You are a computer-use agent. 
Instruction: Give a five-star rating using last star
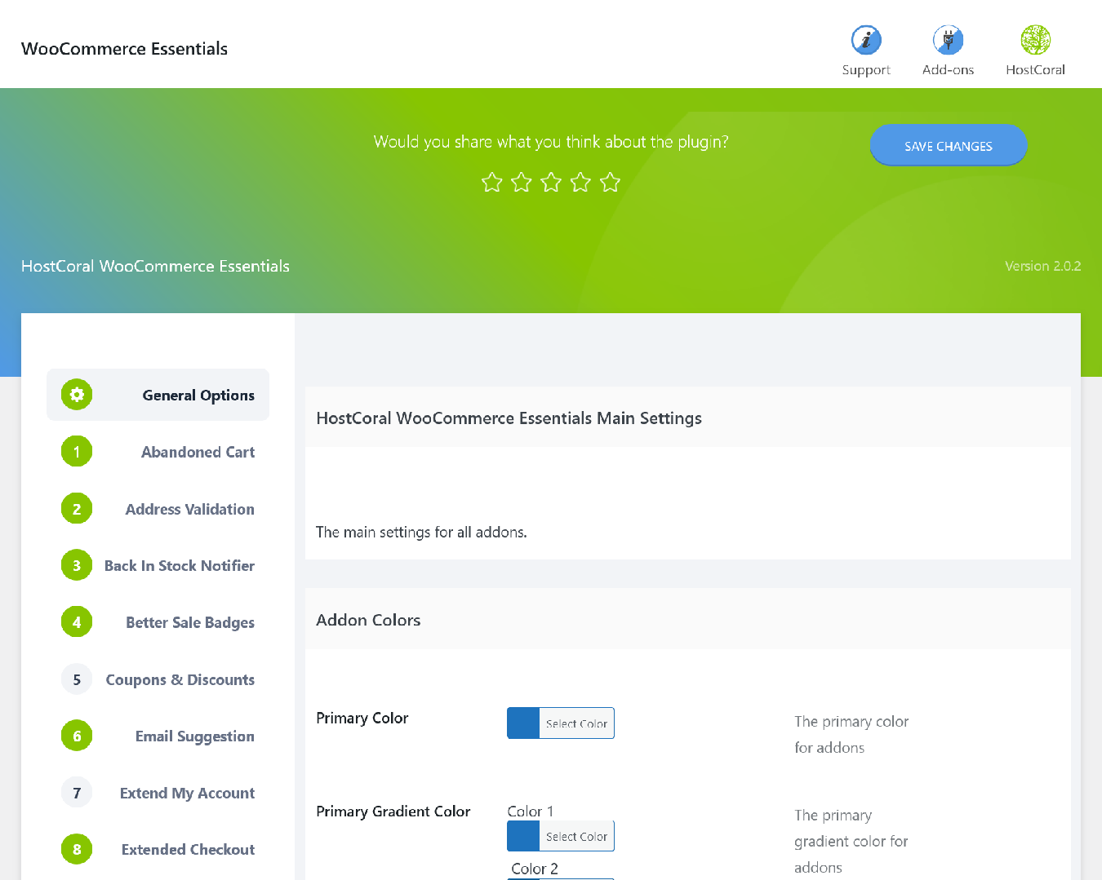coord(610,182)
